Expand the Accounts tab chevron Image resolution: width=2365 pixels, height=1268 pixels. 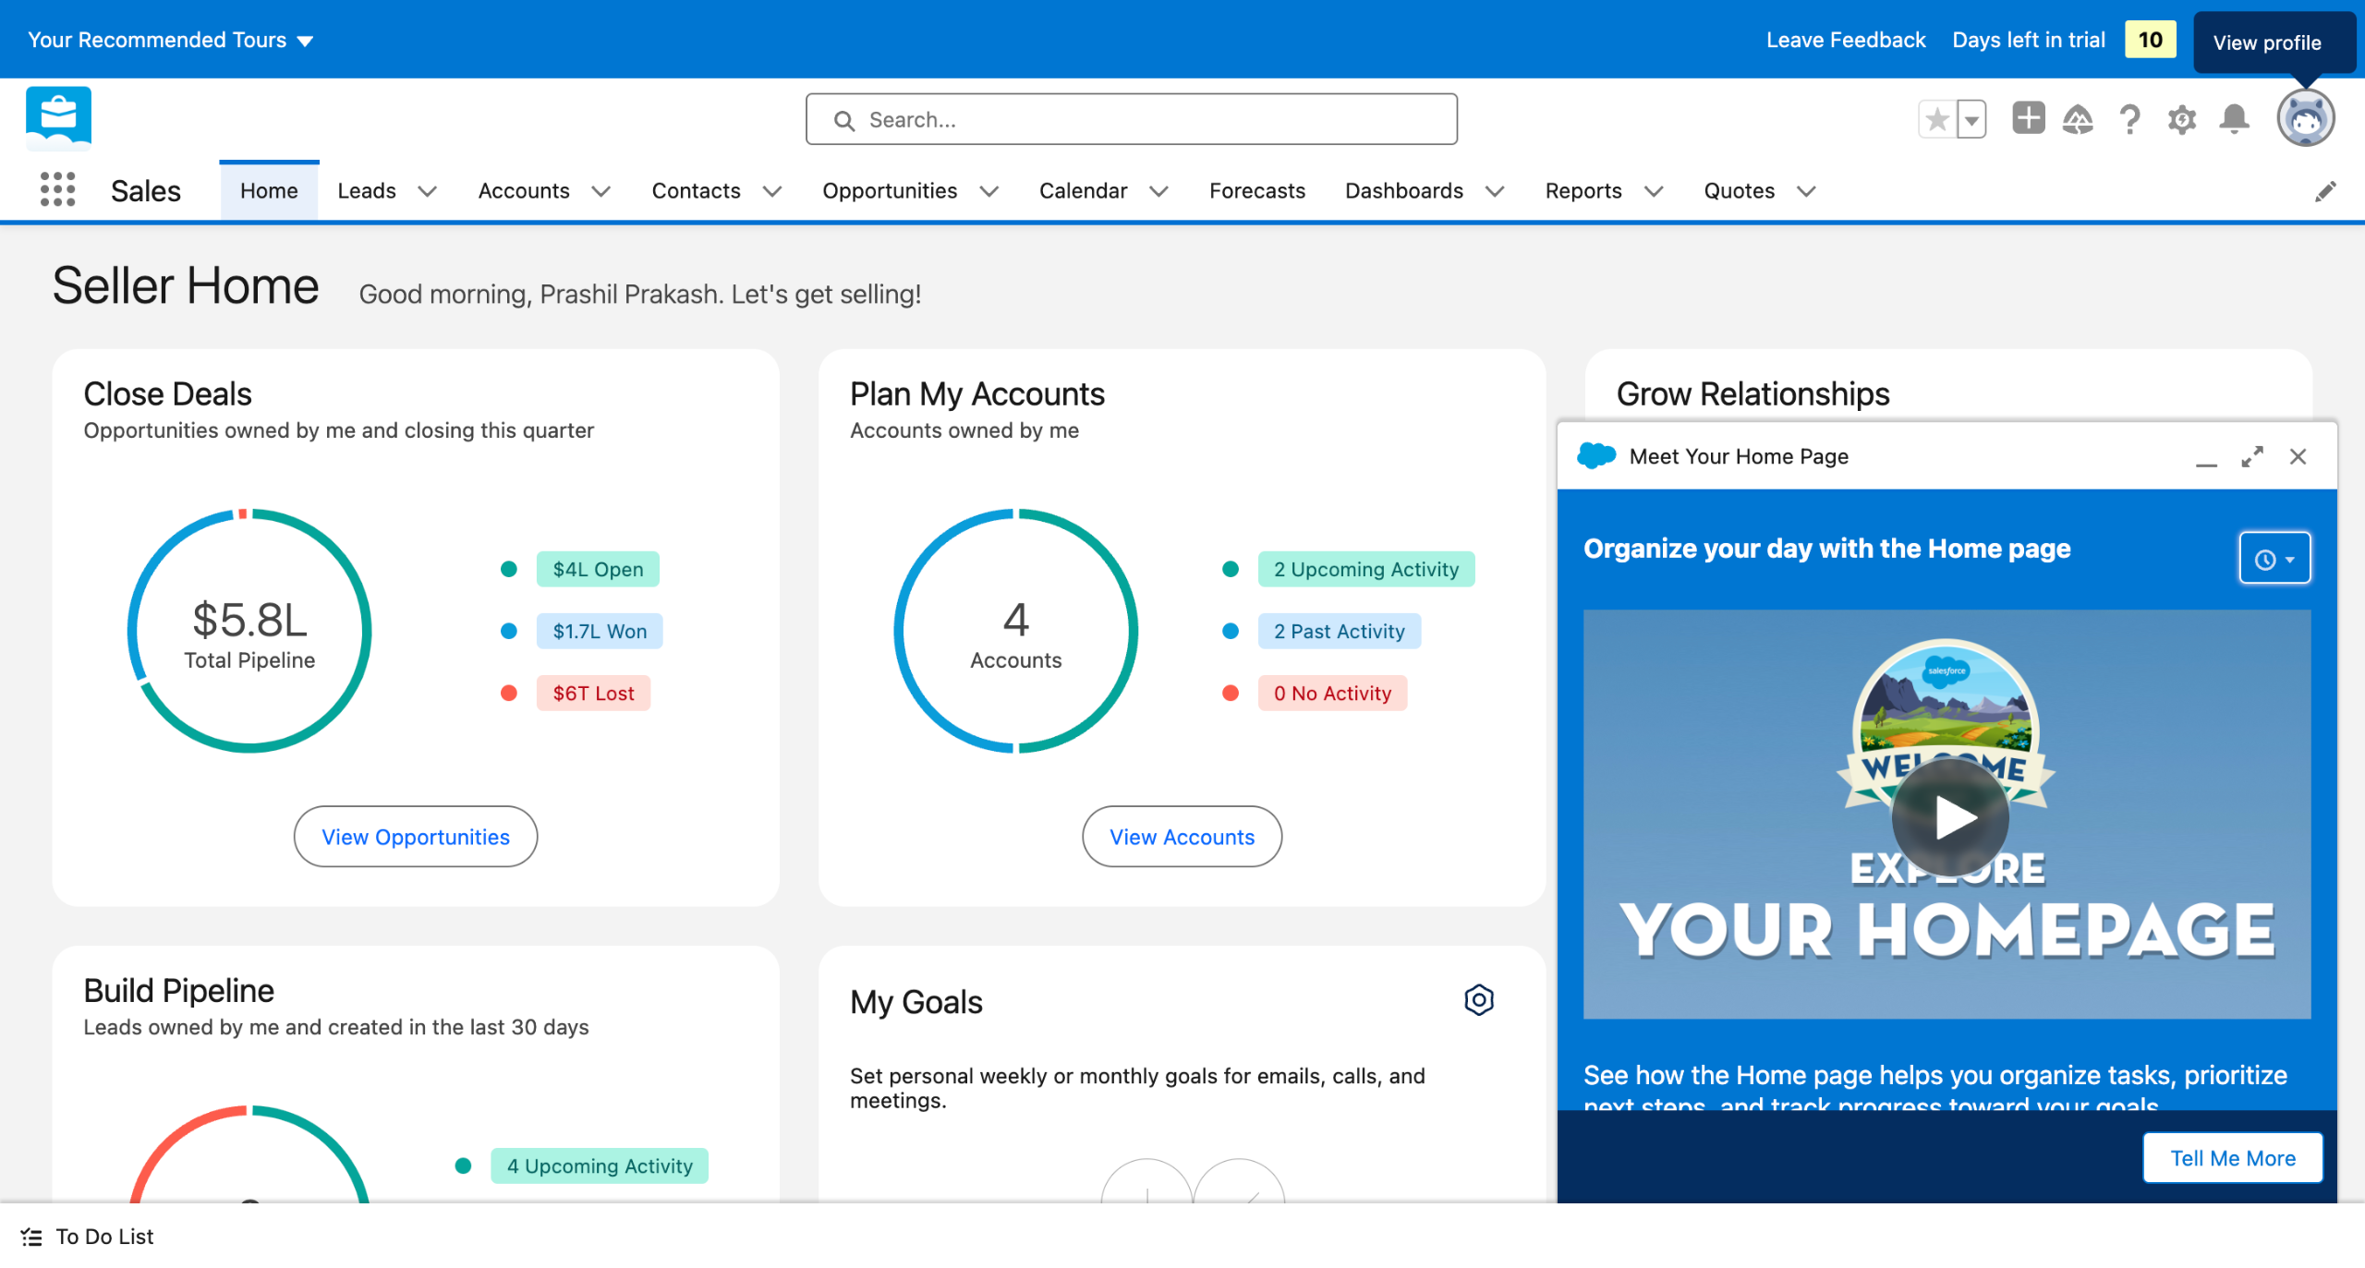pyautogui.click(x=601, y=191)
